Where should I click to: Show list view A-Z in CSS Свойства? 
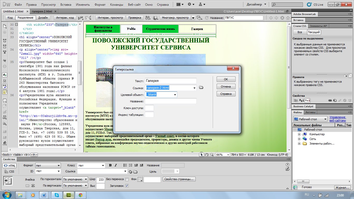[x=301, y=100]
